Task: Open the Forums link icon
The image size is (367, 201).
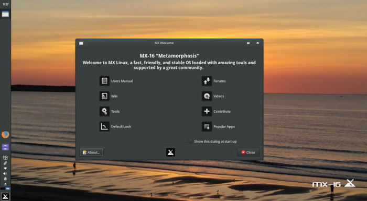Action: (207, 81)
